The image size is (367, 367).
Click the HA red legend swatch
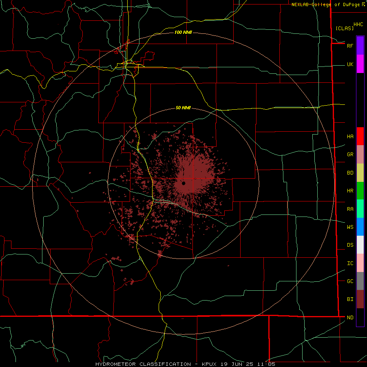pyautogui.click(x=360, y=136)
